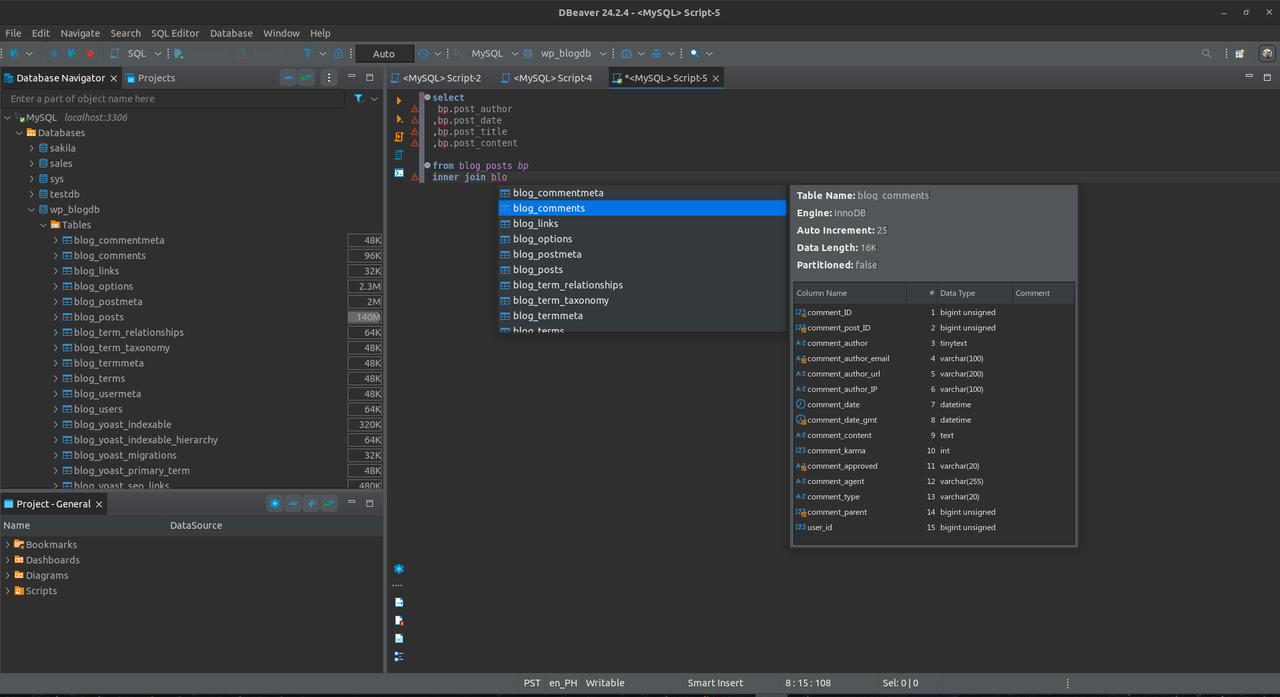The image size is (1280, 697).
Task: Click the transaction mode 'T' icon
Action: pyautogui.click(x=308, y=53)
